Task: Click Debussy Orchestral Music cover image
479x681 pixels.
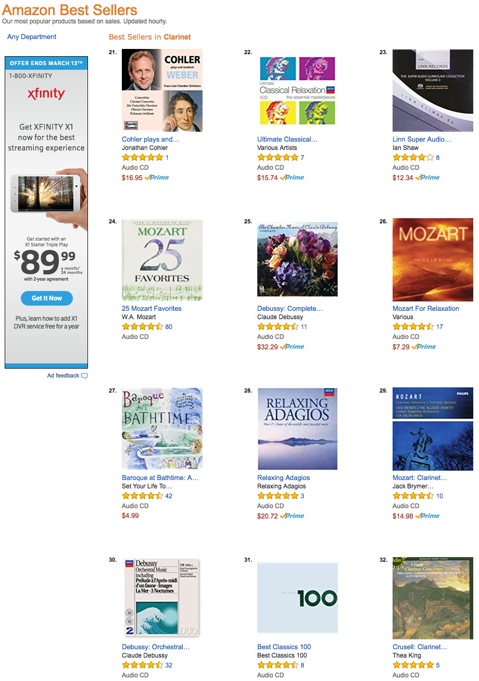Action: click(x=162, y=598)
